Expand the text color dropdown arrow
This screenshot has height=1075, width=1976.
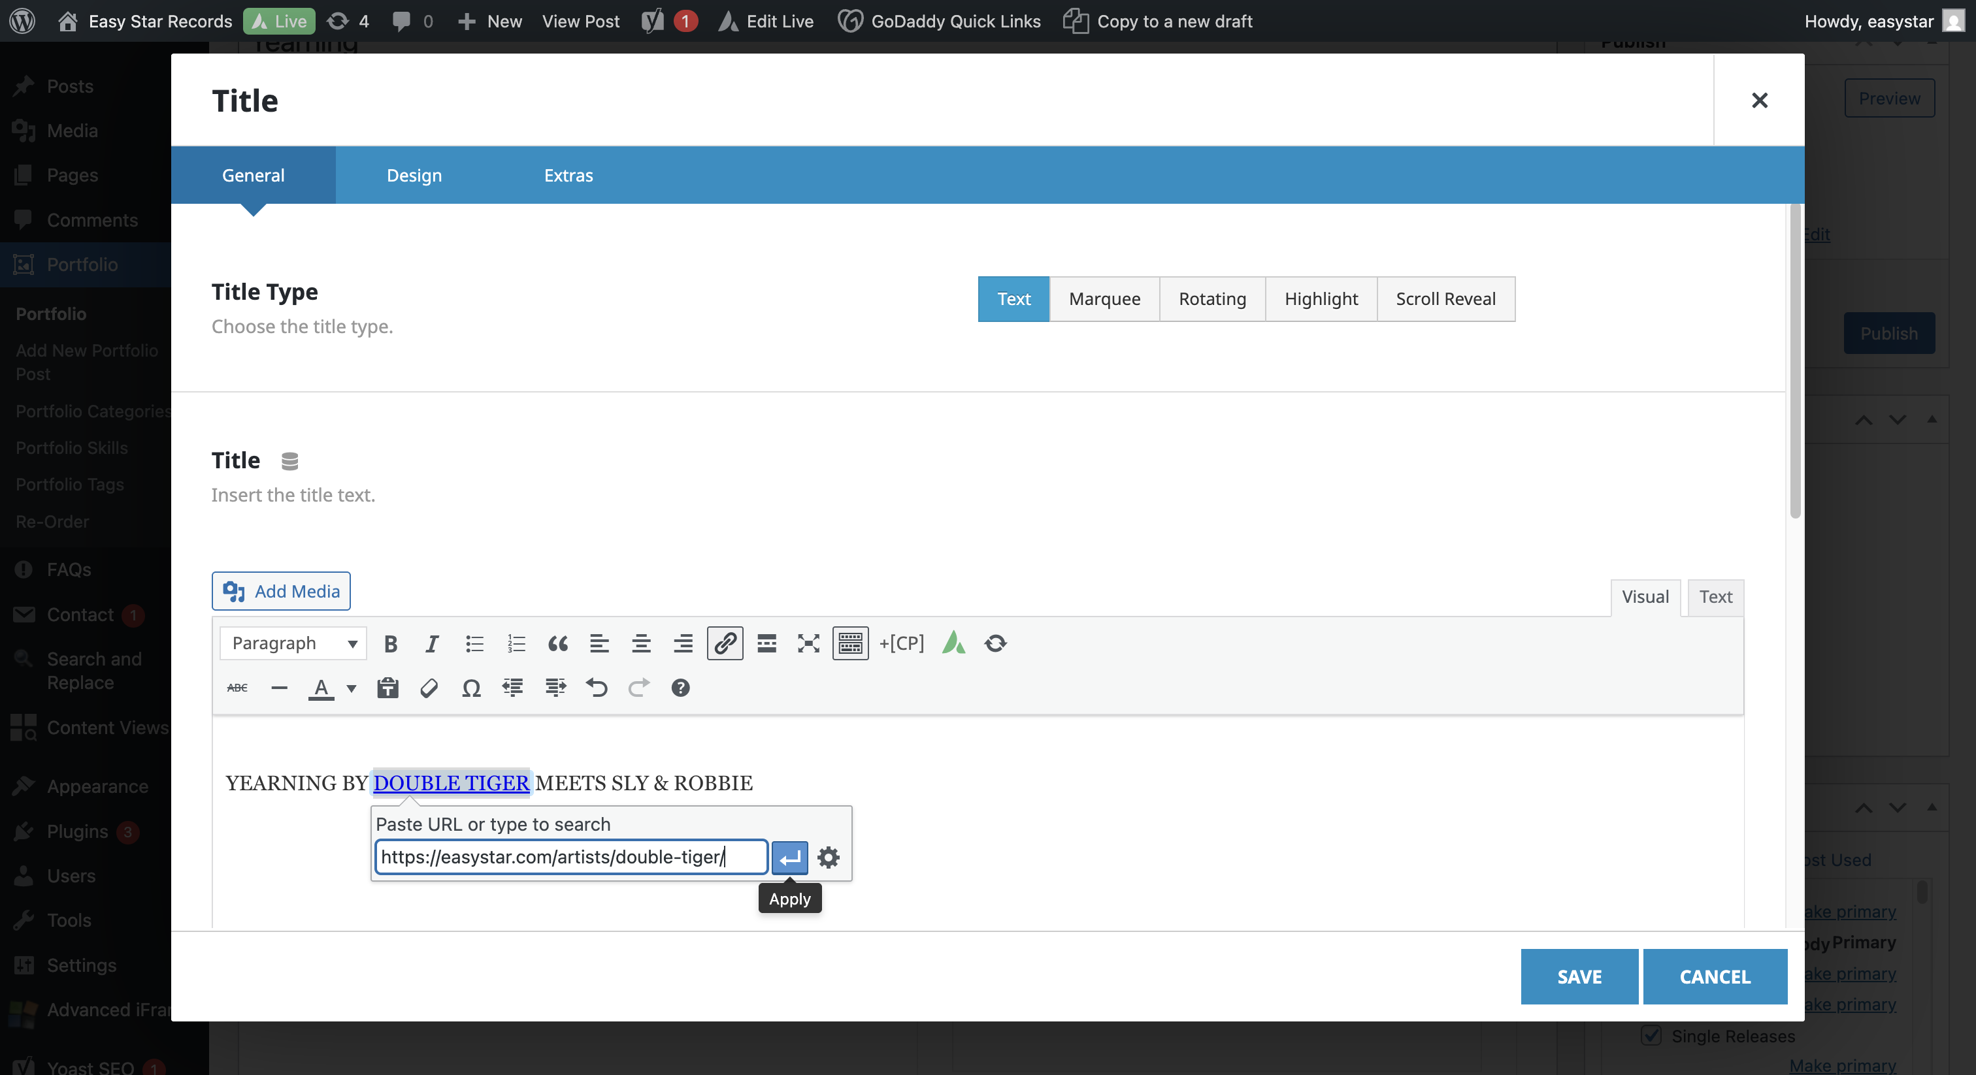click(352, 688)
